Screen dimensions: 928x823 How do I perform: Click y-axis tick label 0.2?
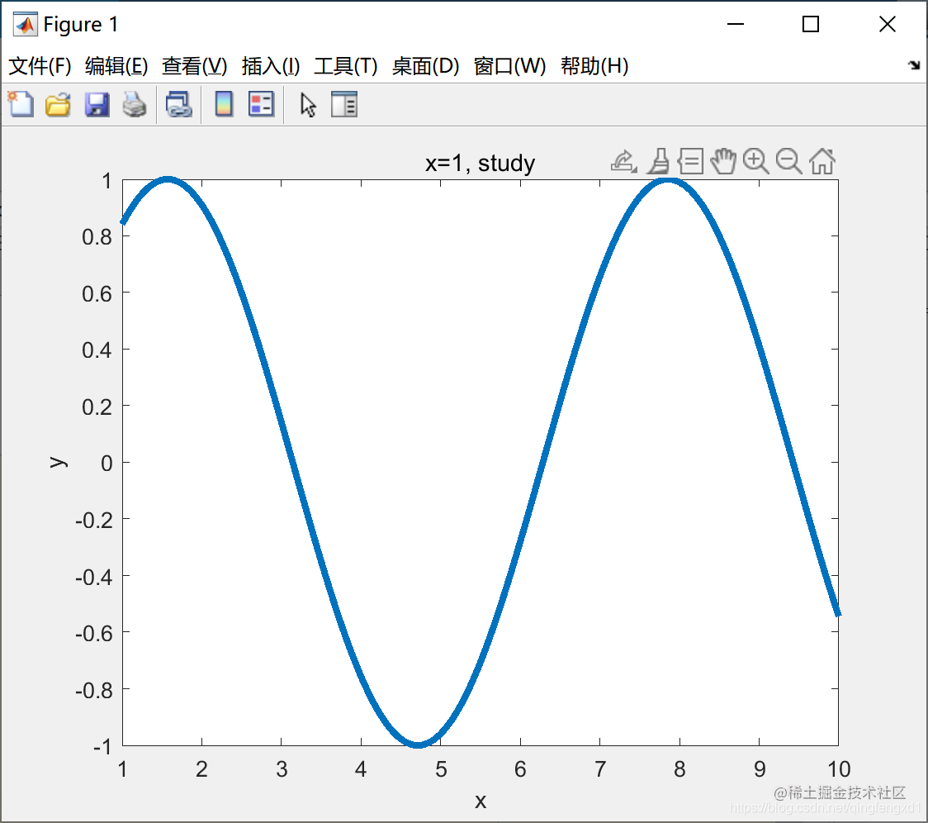97,407
